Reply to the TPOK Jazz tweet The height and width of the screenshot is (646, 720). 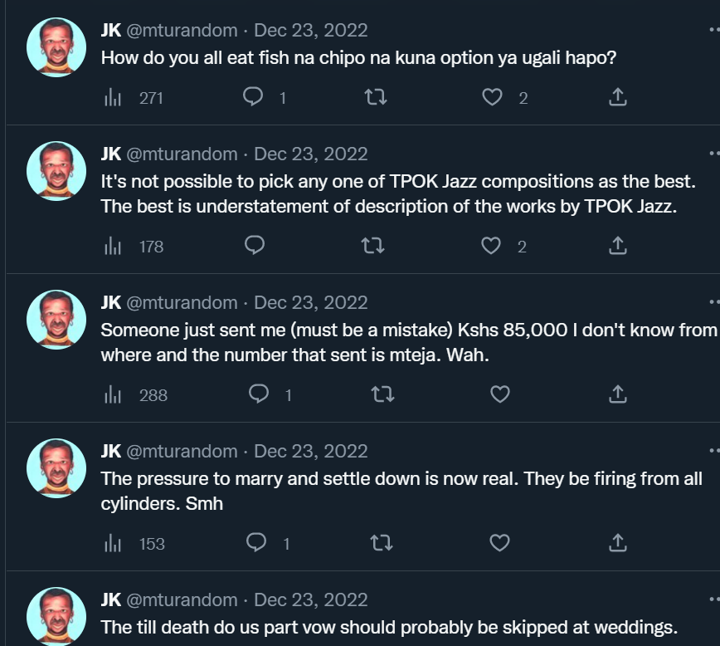(x=255, y=246)
